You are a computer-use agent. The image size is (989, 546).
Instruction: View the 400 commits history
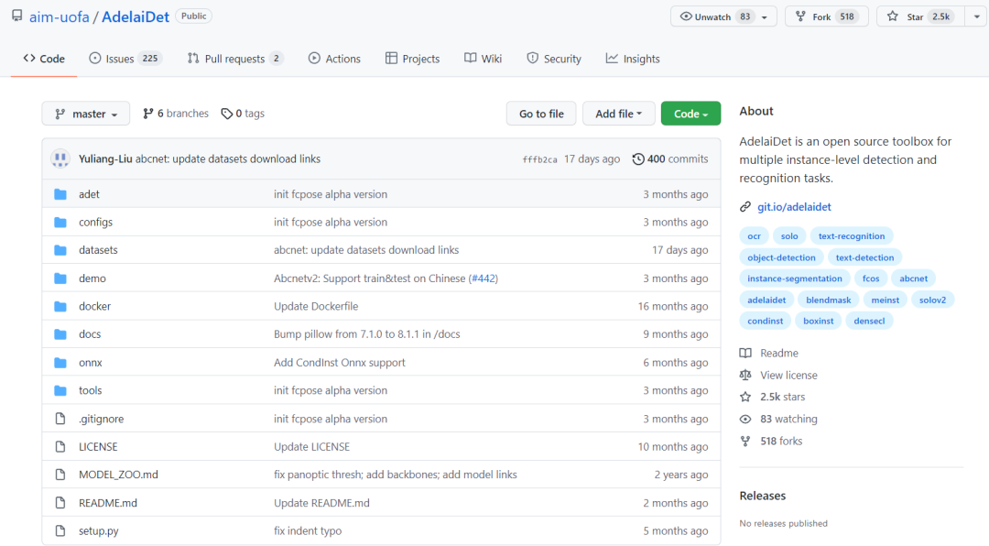tap(670, 159)
